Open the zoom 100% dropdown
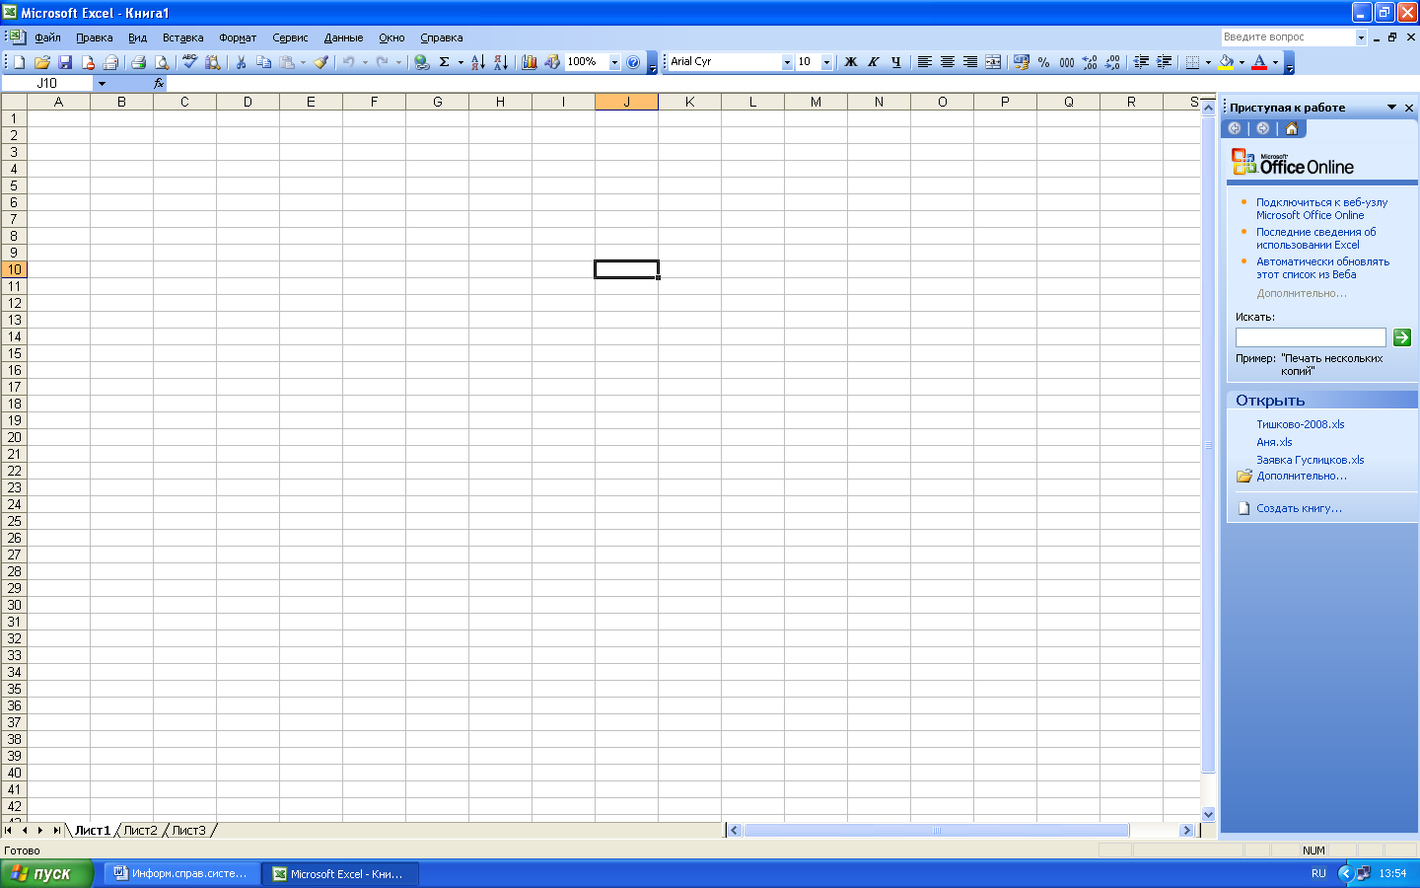 614,62
